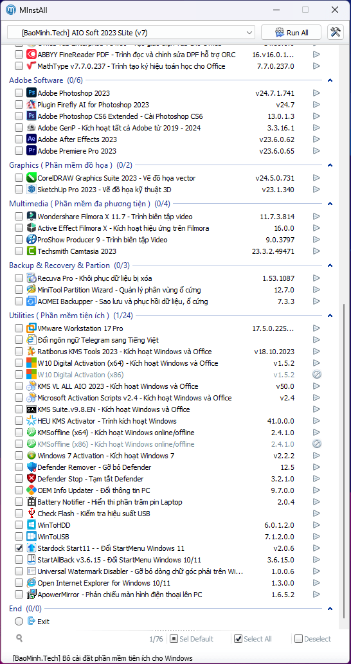Check the Techsmith Camtasia 2023 checkbox
Image resolution: width=351 pixels, height=664 pixels.
[19, 251]
